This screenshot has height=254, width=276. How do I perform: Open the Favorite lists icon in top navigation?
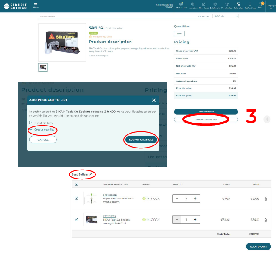coord(226,5)
